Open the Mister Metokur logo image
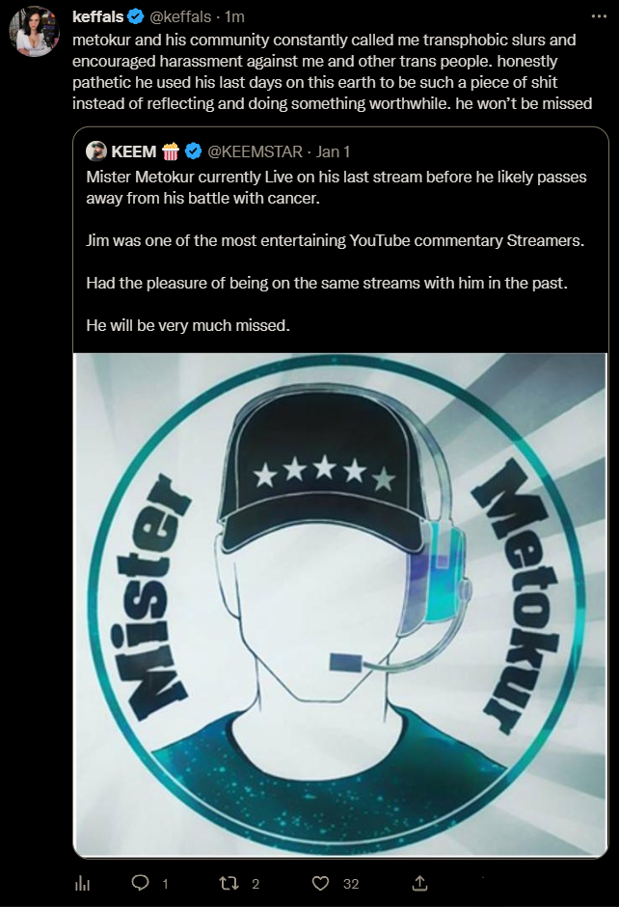The height and width of the screenshot is (907, 619). (x=340, y=604)
